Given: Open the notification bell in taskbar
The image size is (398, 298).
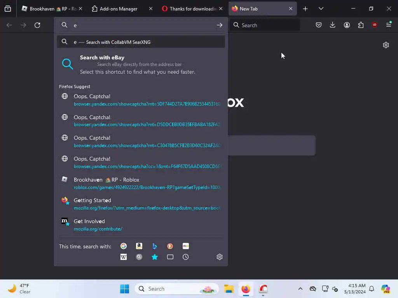Looking at the screenshot, I should click(x=372, y=289).
